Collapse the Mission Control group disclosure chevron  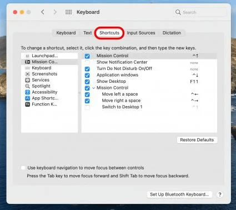(94, 88)
